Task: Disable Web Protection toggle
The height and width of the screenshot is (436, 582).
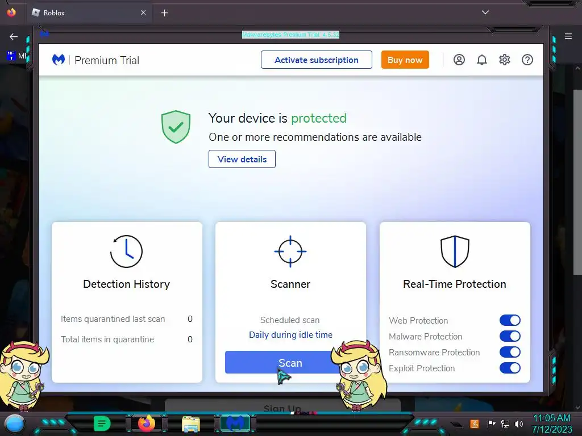Action: click(510, 320)
